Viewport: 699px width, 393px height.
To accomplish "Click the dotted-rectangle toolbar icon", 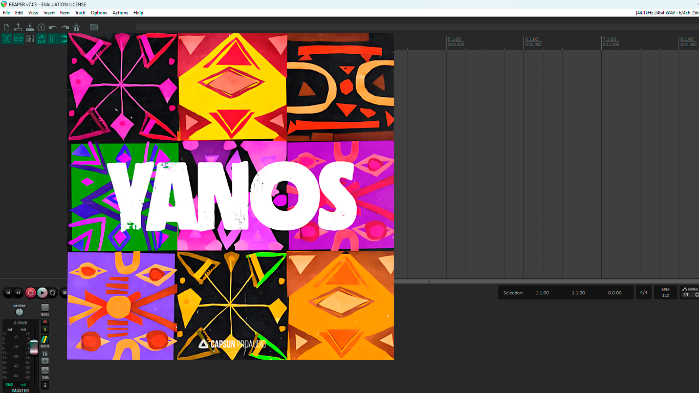I will 94,27.
